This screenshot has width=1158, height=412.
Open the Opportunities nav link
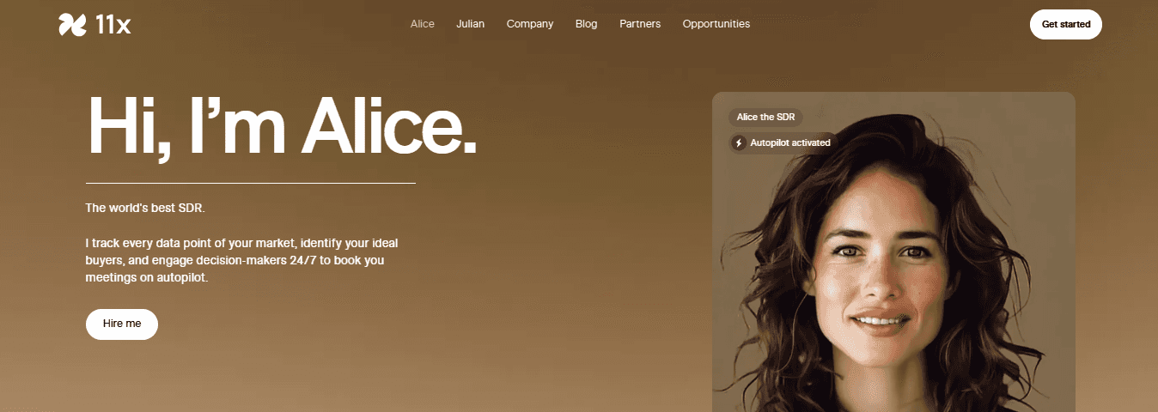click(x=716, y=24)
